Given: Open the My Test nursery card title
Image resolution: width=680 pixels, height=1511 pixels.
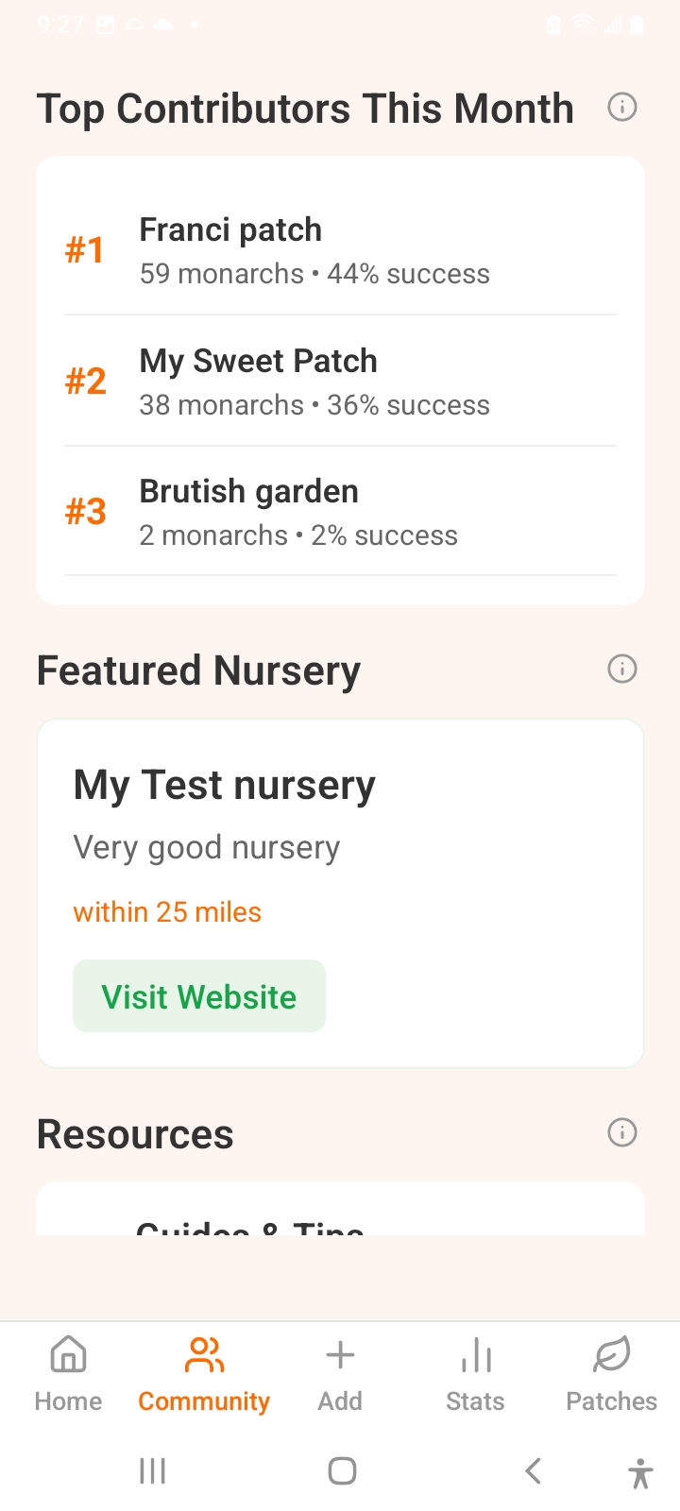Looking at the screenshot, I should tap(225, 786).
